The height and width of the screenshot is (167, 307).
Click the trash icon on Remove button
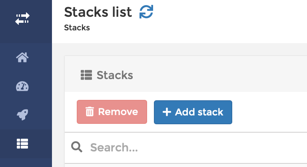(x=90, y=112)
